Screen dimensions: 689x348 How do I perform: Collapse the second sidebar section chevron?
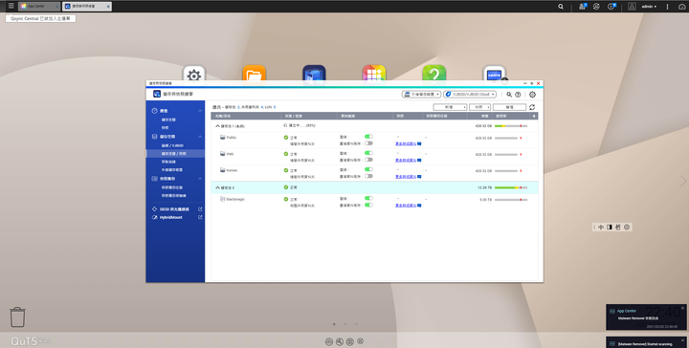[200, 137]
